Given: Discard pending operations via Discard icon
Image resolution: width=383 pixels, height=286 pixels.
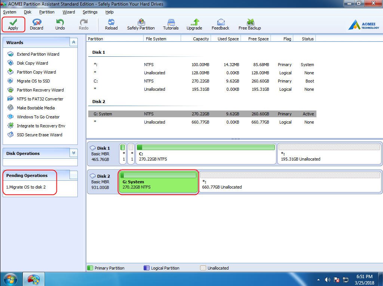Looking at the screenshot, I should click(x=37, y=24).
